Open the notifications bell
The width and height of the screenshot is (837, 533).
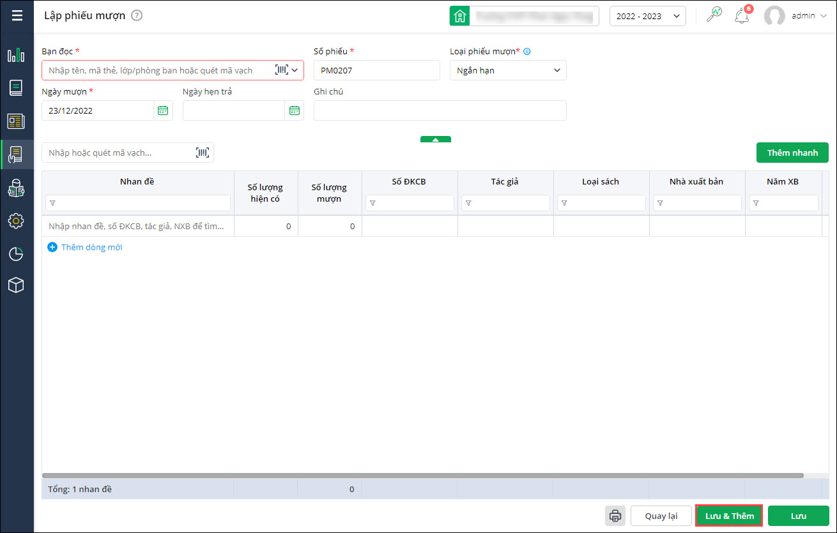(742, 16)
